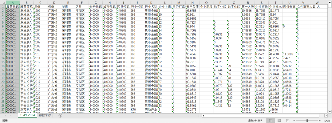Select column A header
332x123 pixels.
tap(13, 2)
